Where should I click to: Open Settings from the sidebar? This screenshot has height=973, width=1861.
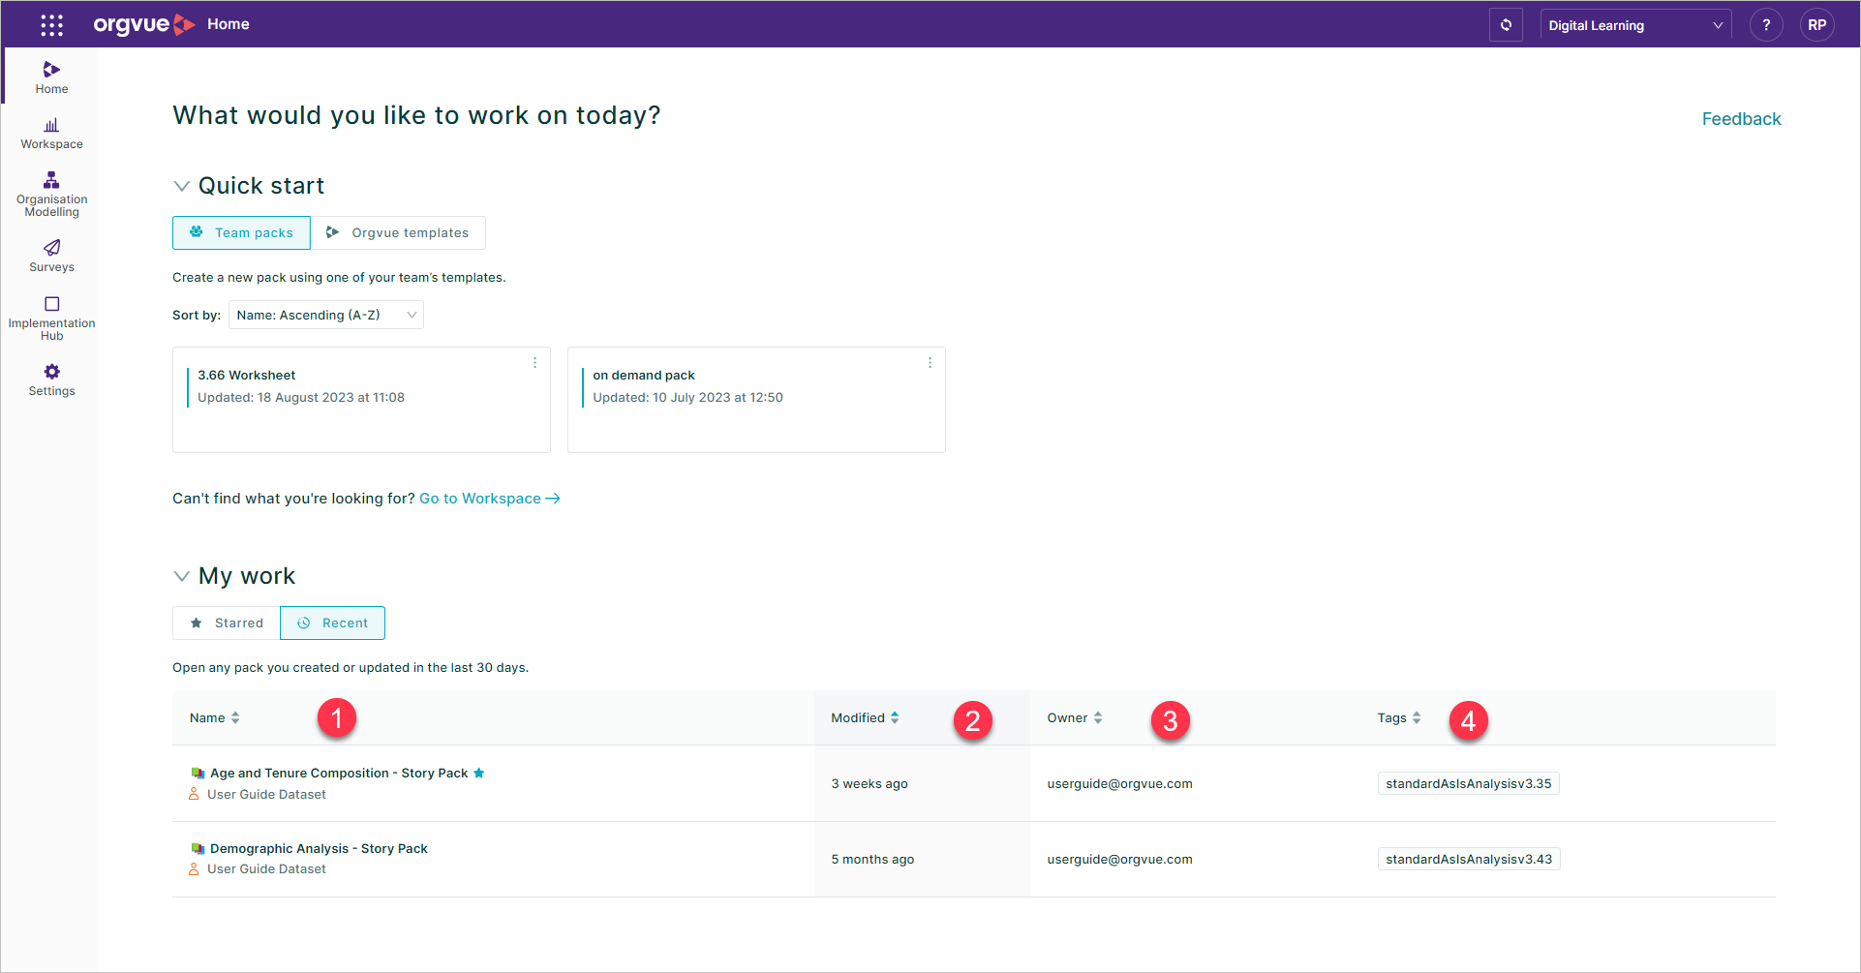[51, 379]
